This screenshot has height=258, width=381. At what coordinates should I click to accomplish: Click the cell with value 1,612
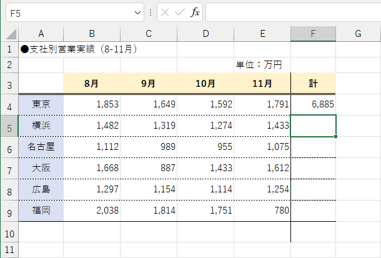(x=262, y=169)
